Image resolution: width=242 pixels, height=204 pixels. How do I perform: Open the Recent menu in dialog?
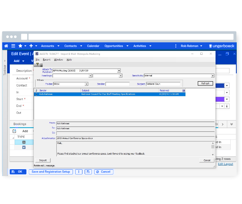tap(47, 59)
